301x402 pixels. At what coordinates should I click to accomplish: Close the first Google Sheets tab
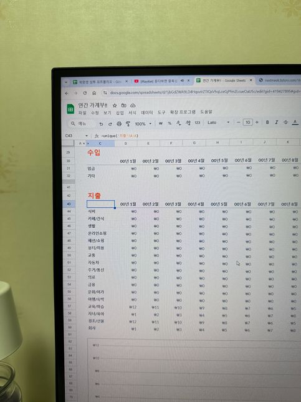click(127, 82)
